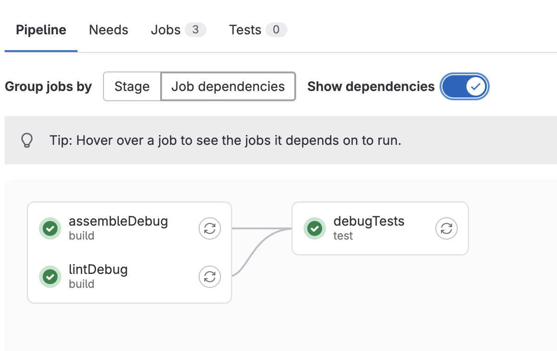Viewport: 557px width, 351px height.
Task: Retry the debugTests job
Action: [447, 228]
